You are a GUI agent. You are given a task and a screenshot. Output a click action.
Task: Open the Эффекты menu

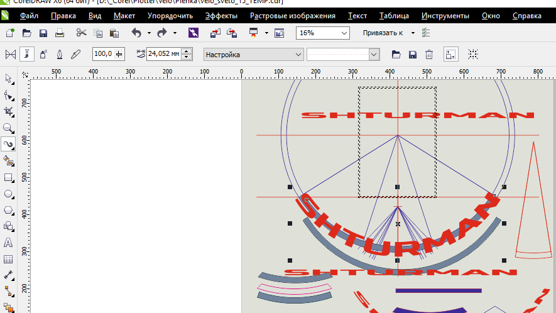[221, 16]
